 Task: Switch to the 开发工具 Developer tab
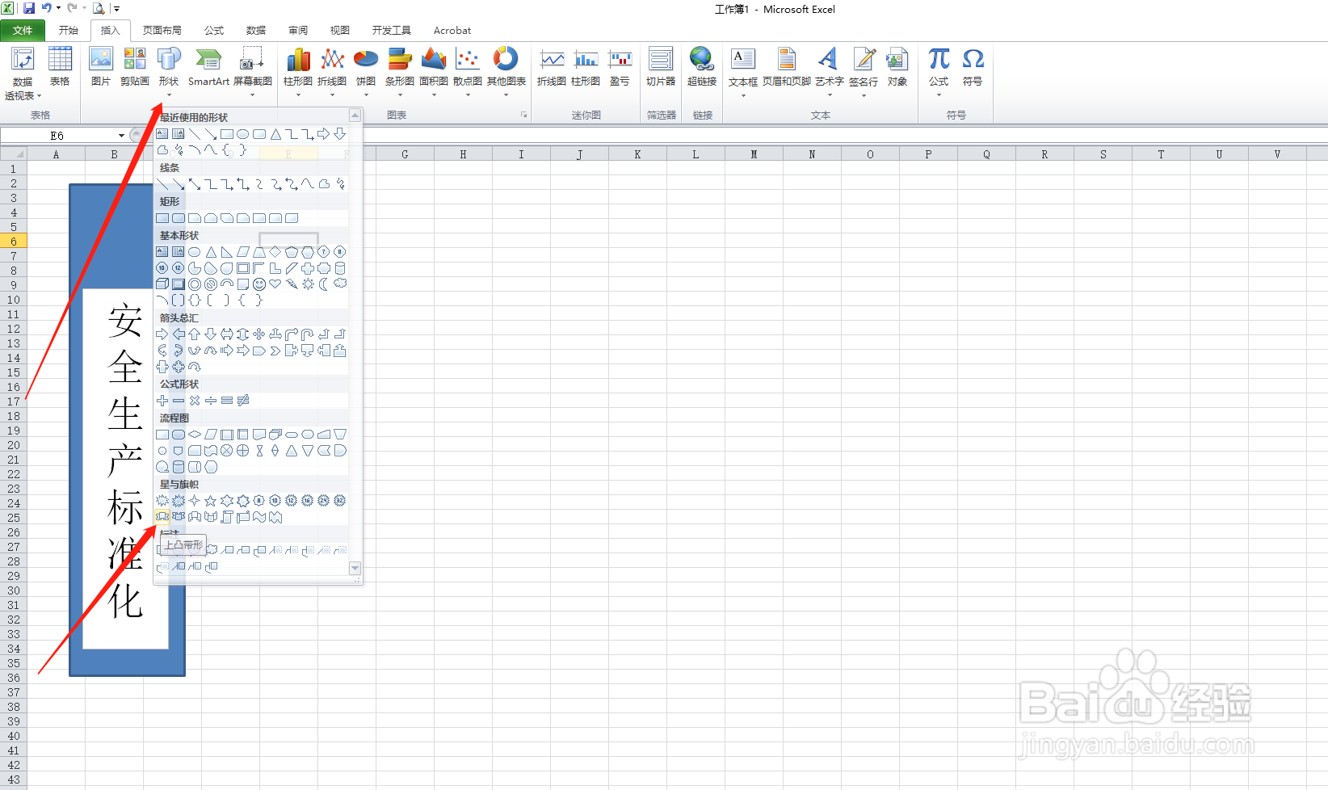[392, 31]
